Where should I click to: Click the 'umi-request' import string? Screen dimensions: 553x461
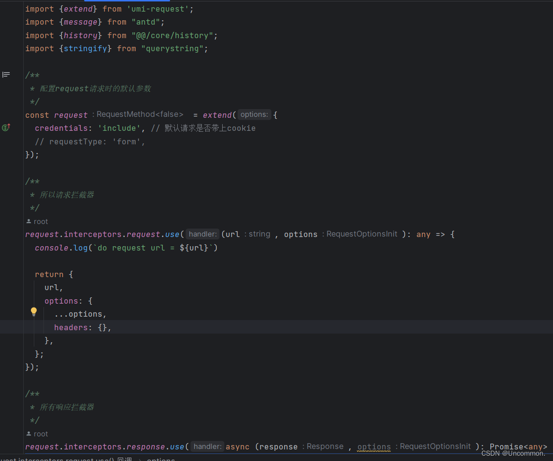coord(158,9)
